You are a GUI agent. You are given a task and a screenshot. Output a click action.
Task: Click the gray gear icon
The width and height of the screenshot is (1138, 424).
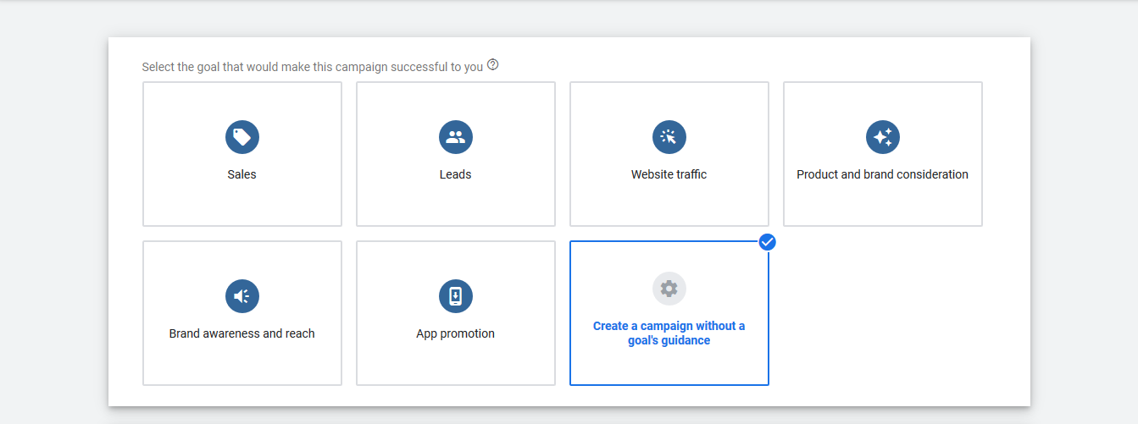click(x=669, y=289)
